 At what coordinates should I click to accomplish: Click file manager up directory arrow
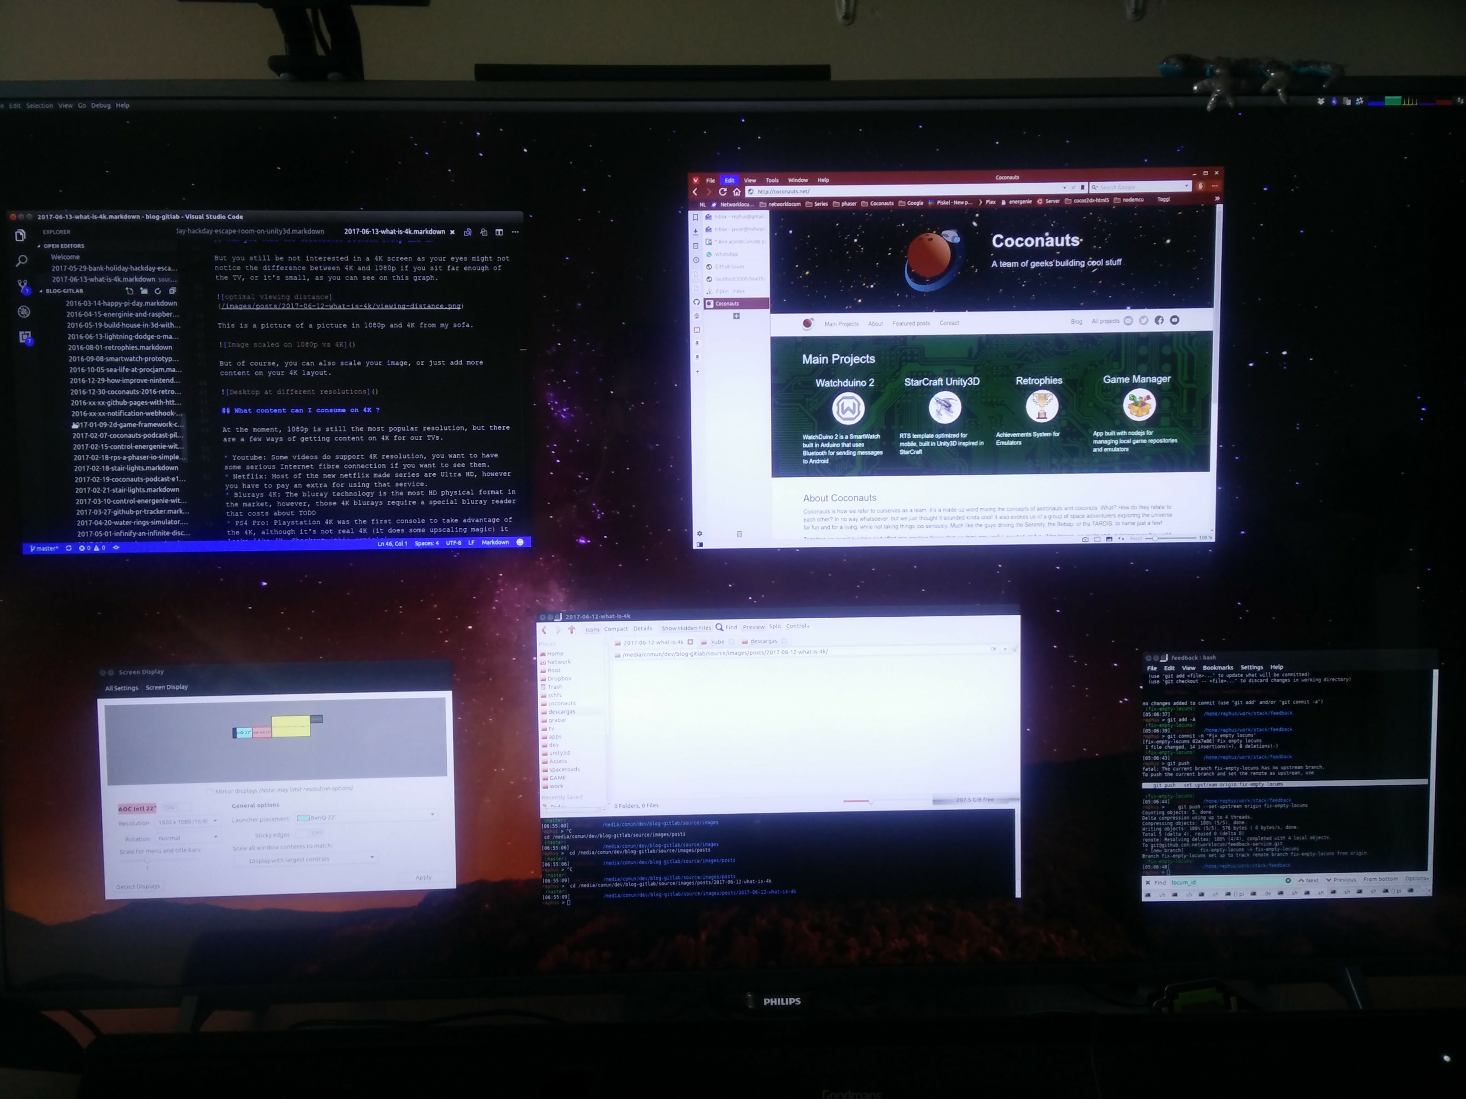pyautogui.click(x=571, y=630)
